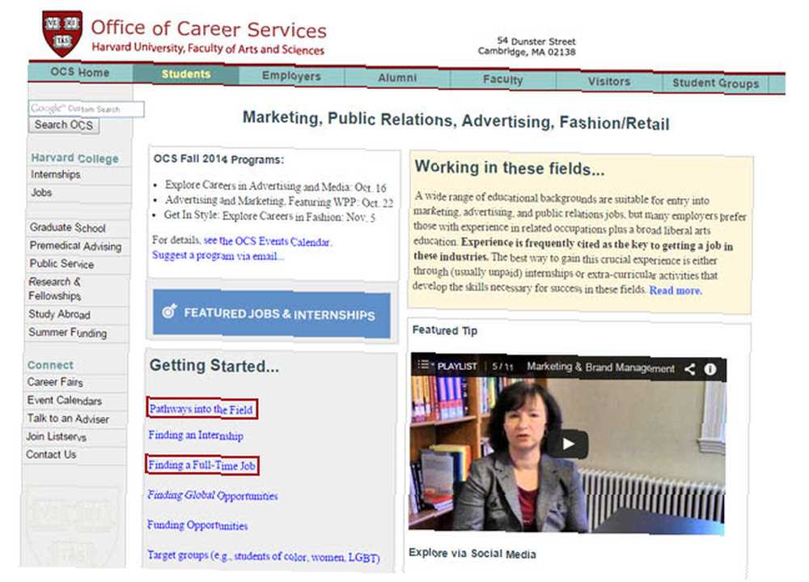Open the OCS Events Calendar link
The height and width of the screenshot is (582, 809).
[x=268, y=241]
